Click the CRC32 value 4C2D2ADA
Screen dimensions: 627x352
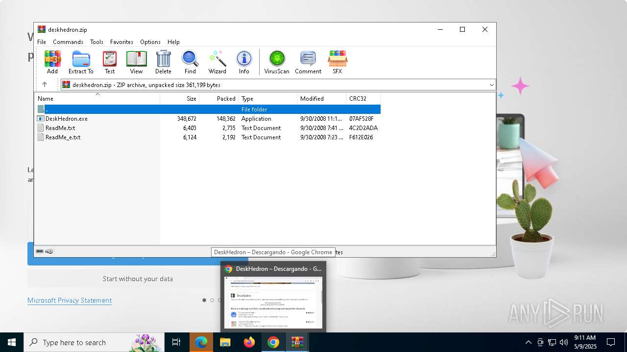click(x=363, y=128)
